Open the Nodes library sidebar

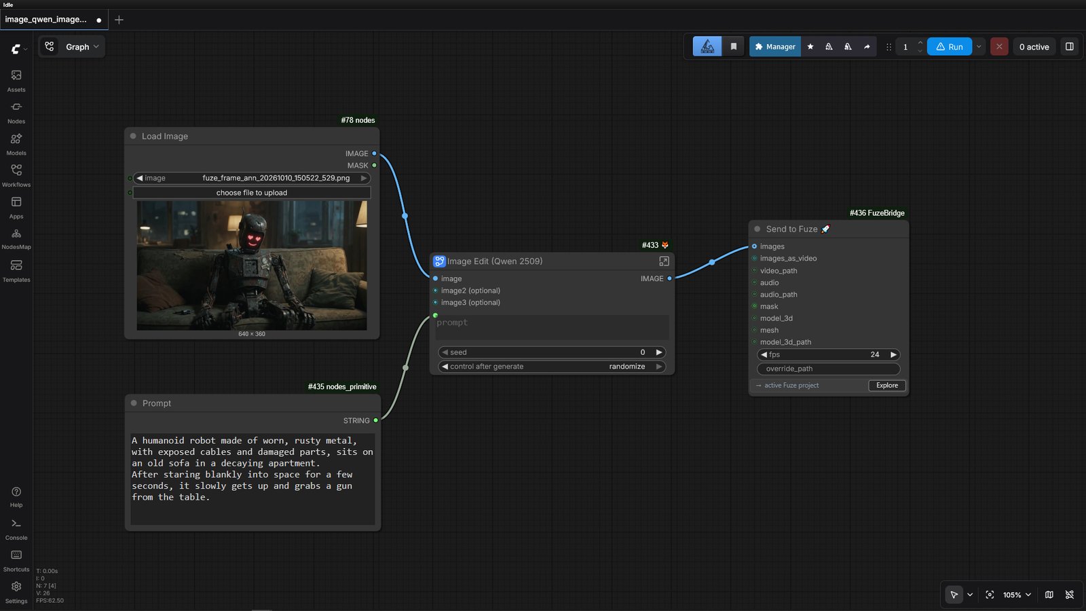click(x=16, y=112)
